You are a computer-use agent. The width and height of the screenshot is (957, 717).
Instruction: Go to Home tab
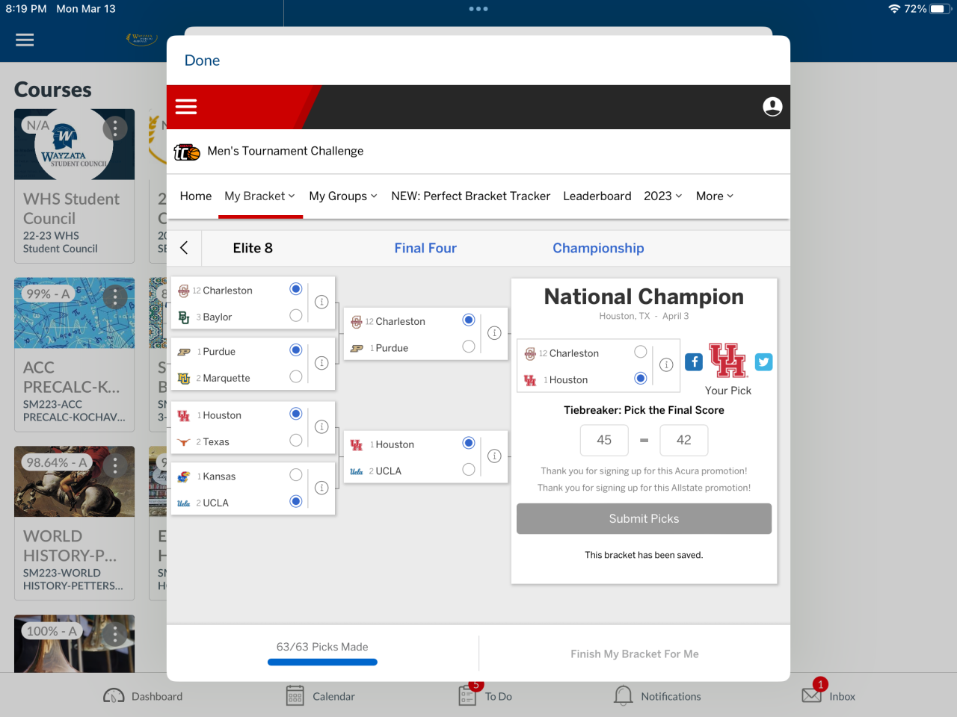click(x=196, y=196)
